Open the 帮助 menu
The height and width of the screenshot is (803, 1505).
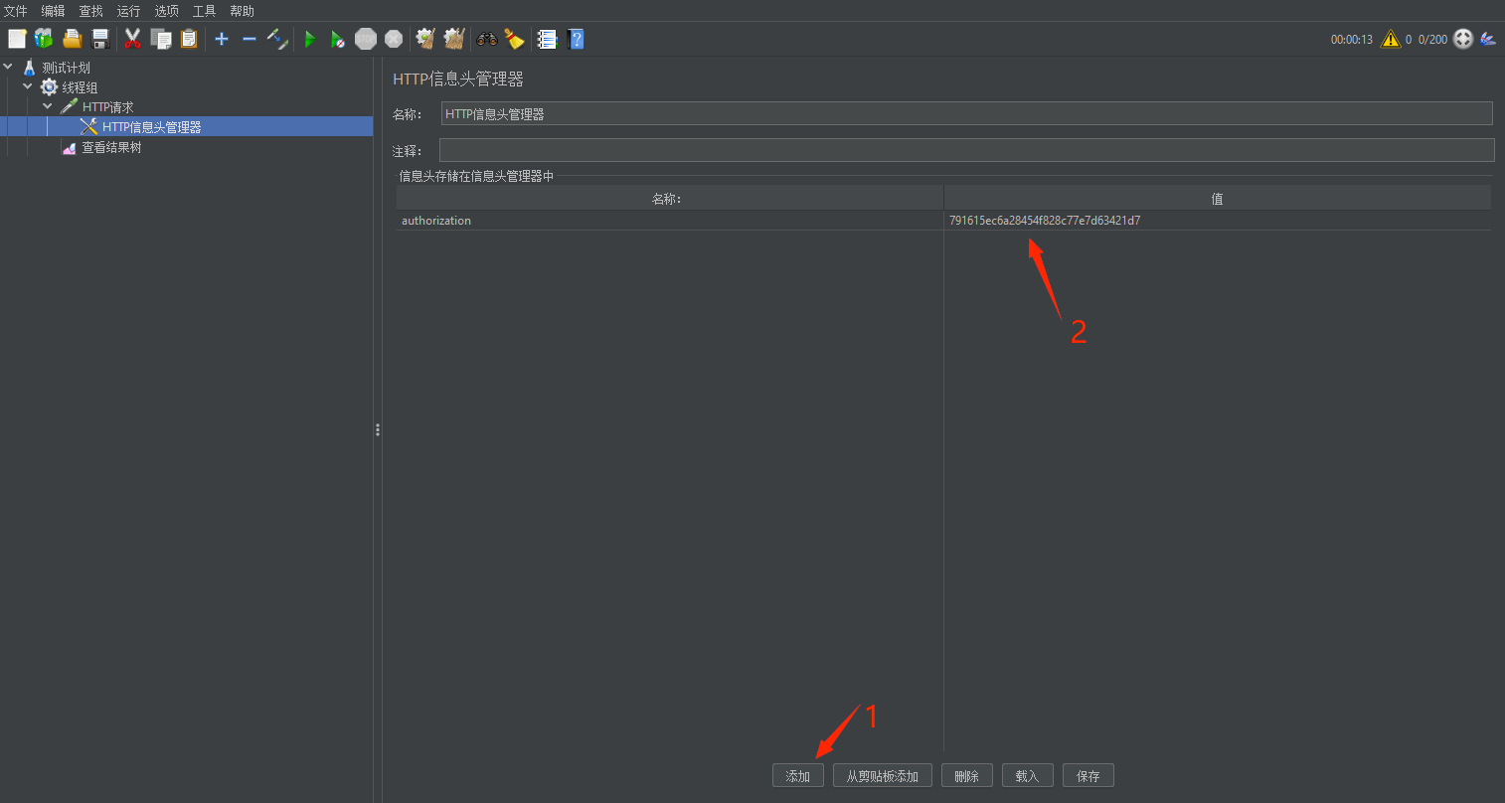point(242,11)
